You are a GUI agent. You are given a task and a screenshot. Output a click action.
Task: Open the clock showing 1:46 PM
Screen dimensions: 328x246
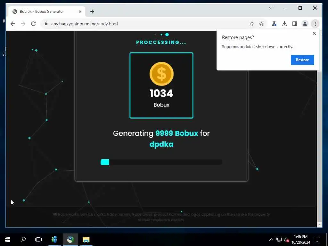coord(301,240)
